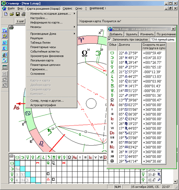Select the Sun longitude '22° 27'59"' cell

tap(128, 53)
